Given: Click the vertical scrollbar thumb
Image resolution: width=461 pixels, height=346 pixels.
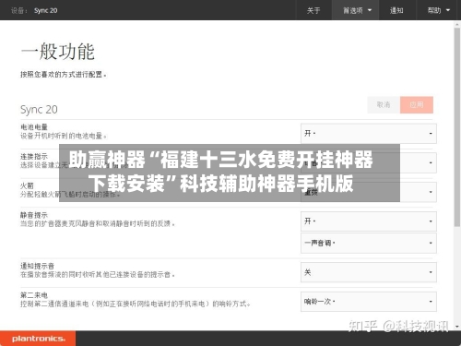Looking at the screenshot, I should point(457,127).
